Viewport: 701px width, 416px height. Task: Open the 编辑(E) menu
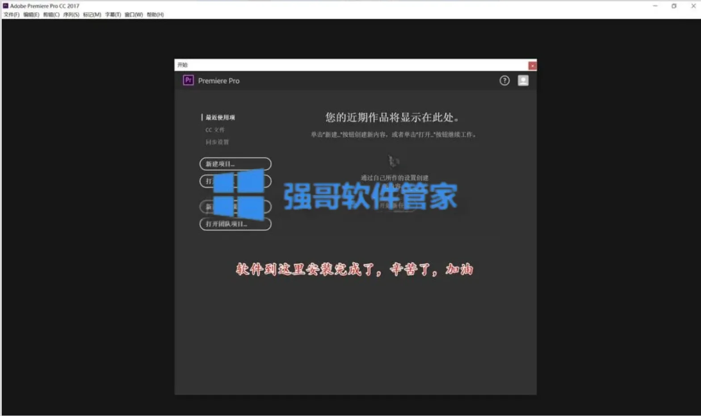tap(31, 15)
